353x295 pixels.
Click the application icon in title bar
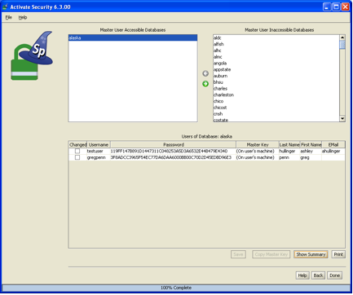click(x=5, y=7)
